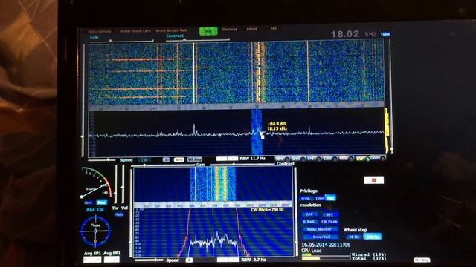Click the Wf Avg button at bottom right
Screen dimensions: 476x267
(422, 260)
